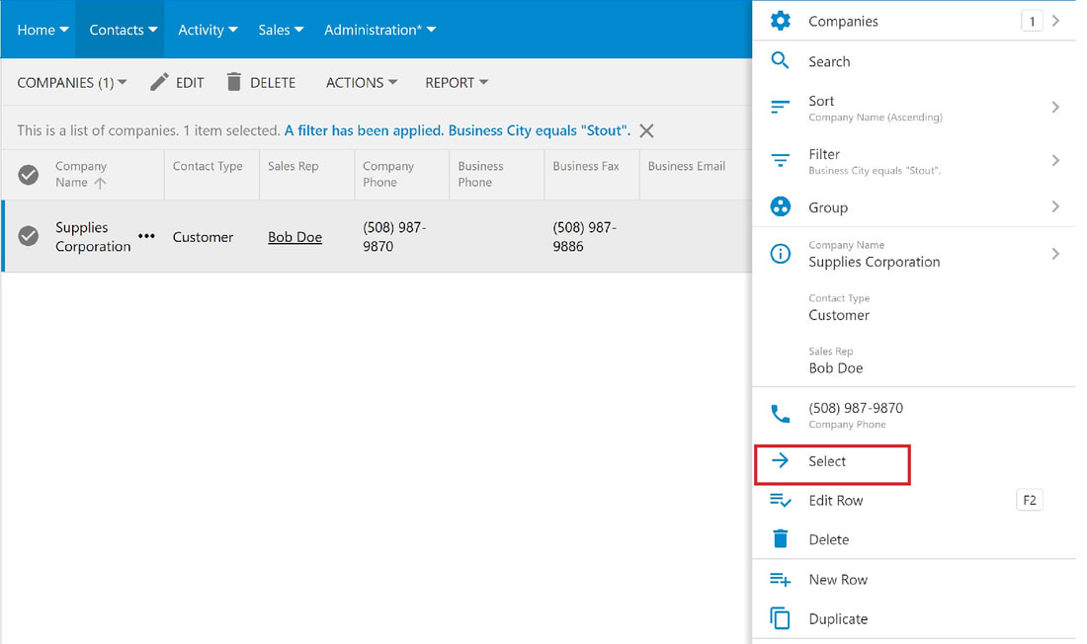This screenshot has width=1087, height=644.
Task: Click the Group circle icon
Action: coord(780,206)
